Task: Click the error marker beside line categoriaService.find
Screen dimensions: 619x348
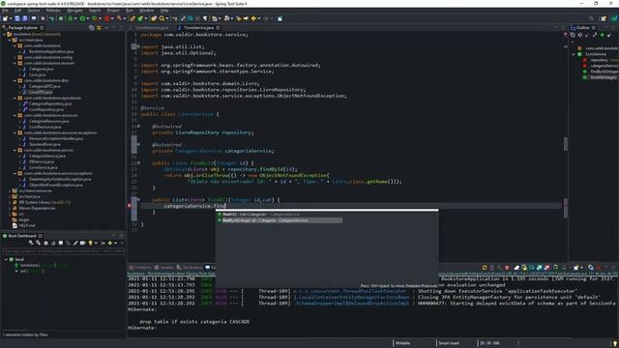Action: (x=129, y=206)
